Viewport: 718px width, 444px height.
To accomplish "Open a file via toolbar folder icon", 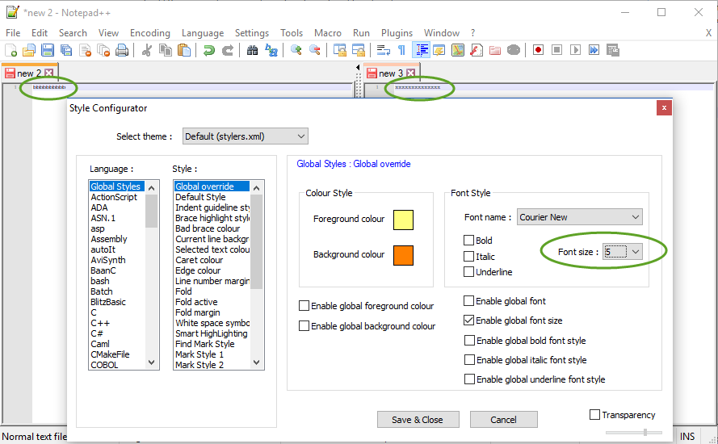I will pyautogui.click(x=29, y=50).
